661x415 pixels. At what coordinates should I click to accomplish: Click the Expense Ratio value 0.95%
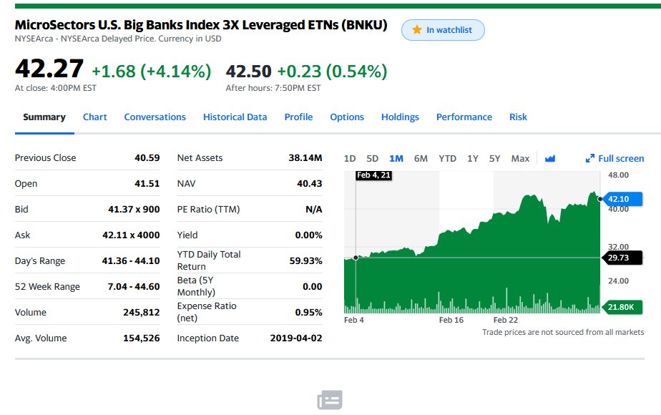308,312
